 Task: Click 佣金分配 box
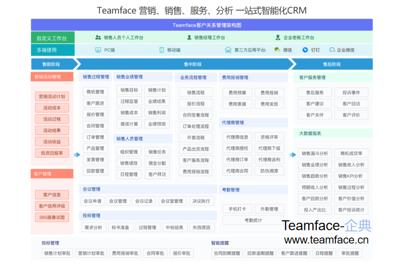click(x=157, y=163)
